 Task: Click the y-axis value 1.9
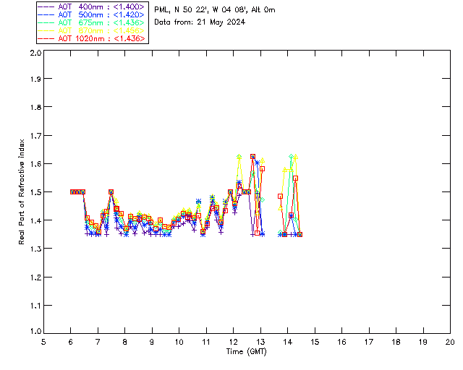click(35, 79)
